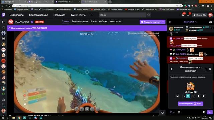Bookmark this page with the star
The image size is (214, 120).
[x=181, y=6]
